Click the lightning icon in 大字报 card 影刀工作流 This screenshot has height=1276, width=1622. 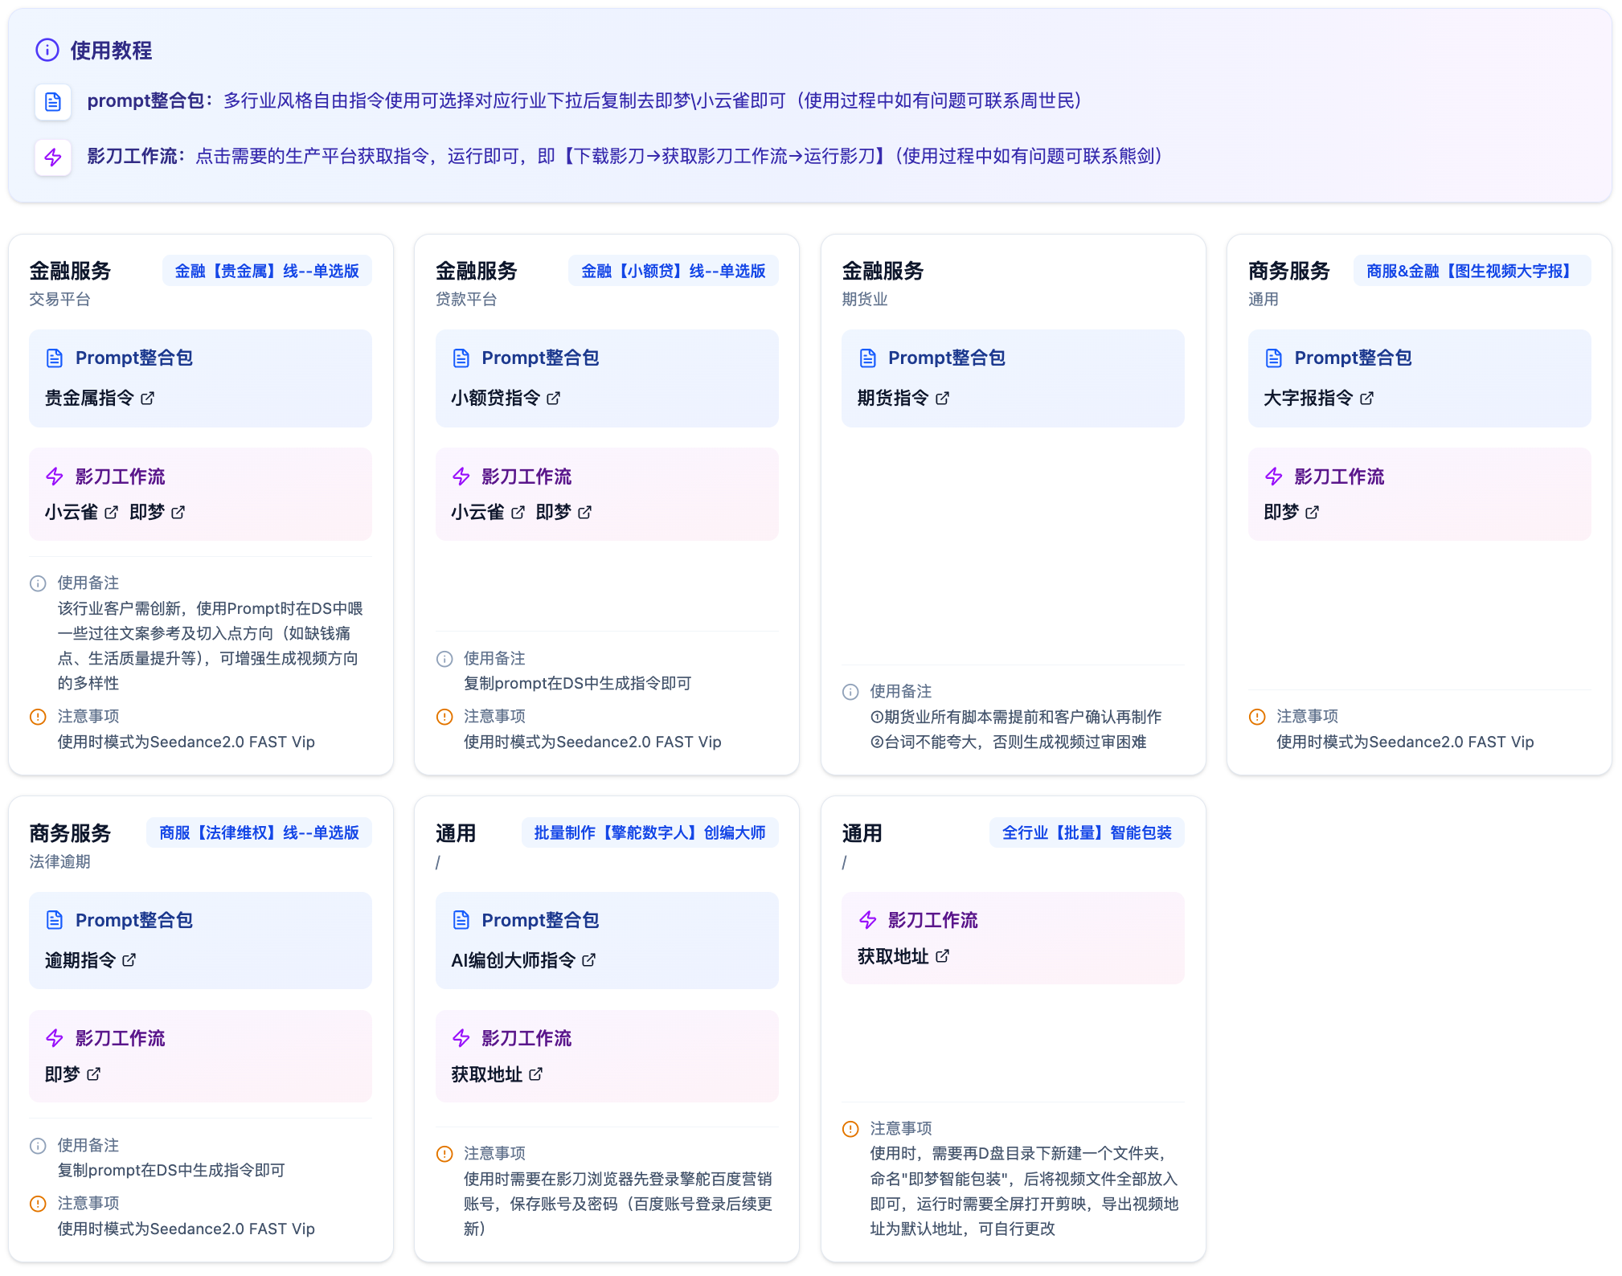tap(1274, 476)
